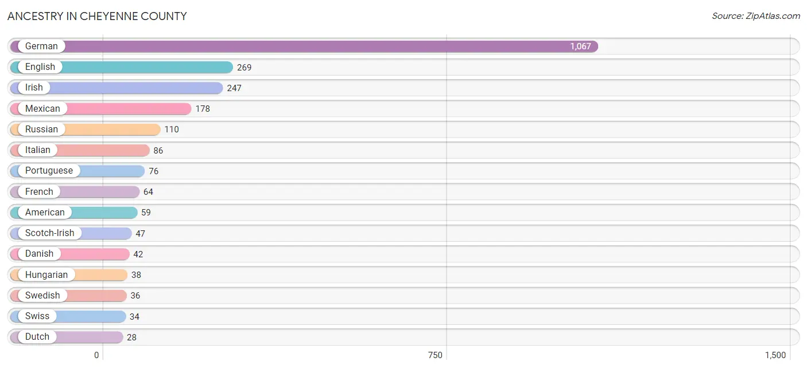Click the Dutch label
This screenshot has height=369, width=807.
(37, 337)
